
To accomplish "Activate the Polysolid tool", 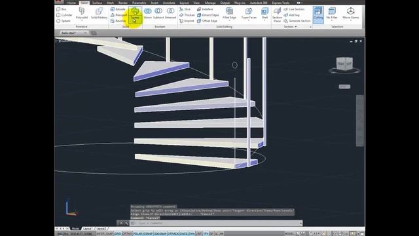I will [82, 13].
